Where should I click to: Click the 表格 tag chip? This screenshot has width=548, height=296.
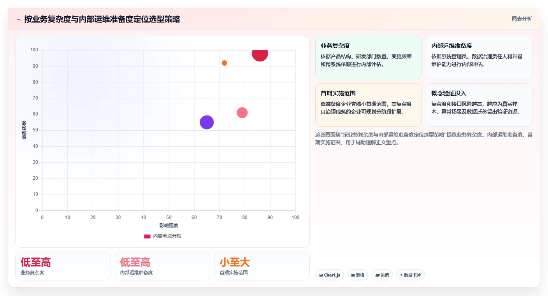(357, 275)
